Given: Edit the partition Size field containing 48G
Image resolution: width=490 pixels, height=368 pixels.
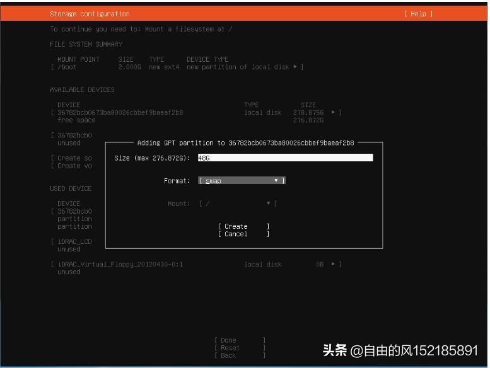Looking at the screenshot, I should pos(285,158).
